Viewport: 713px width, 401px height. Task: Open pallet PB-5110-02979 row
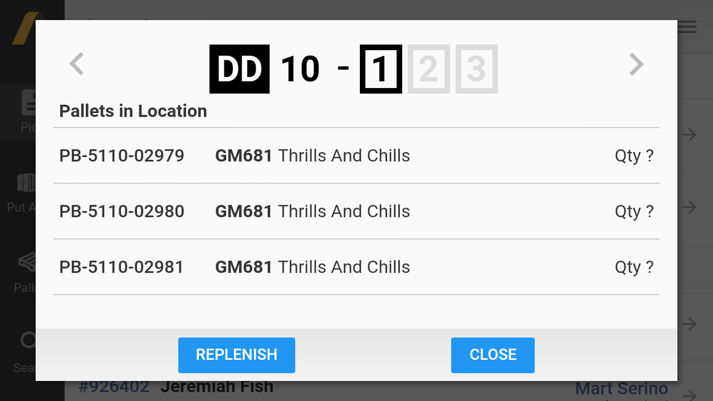coord(356,155)
